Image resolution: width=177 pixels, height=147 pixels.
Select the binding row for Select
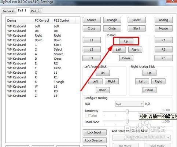click(x=43, y=49)
